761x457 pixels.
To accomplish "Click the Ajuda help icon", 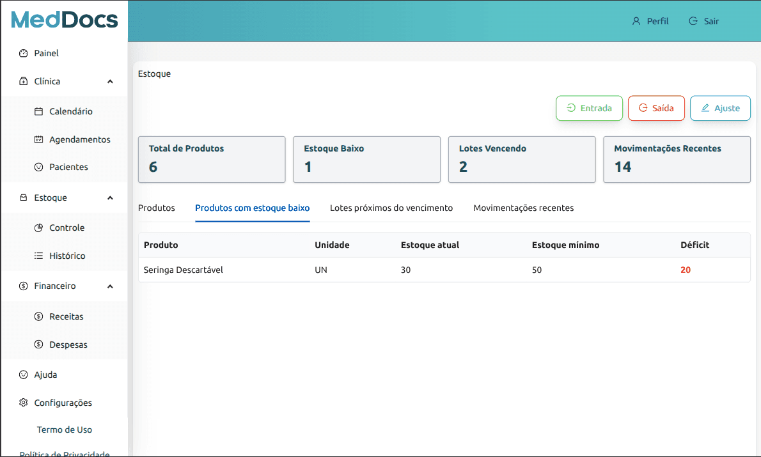I will (x=24, y=375).
